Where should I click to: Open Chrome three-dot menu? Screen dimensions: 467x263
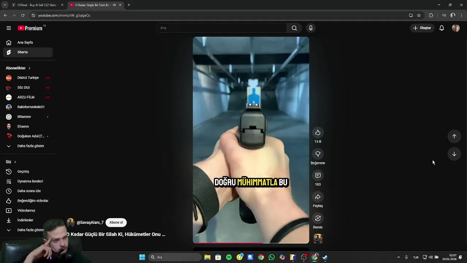tap(462, 15)
